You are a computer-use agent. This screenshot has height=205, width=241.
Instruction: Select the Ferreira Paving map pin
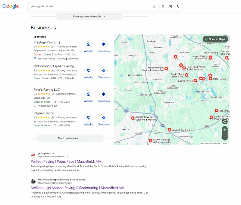(195, 80)
